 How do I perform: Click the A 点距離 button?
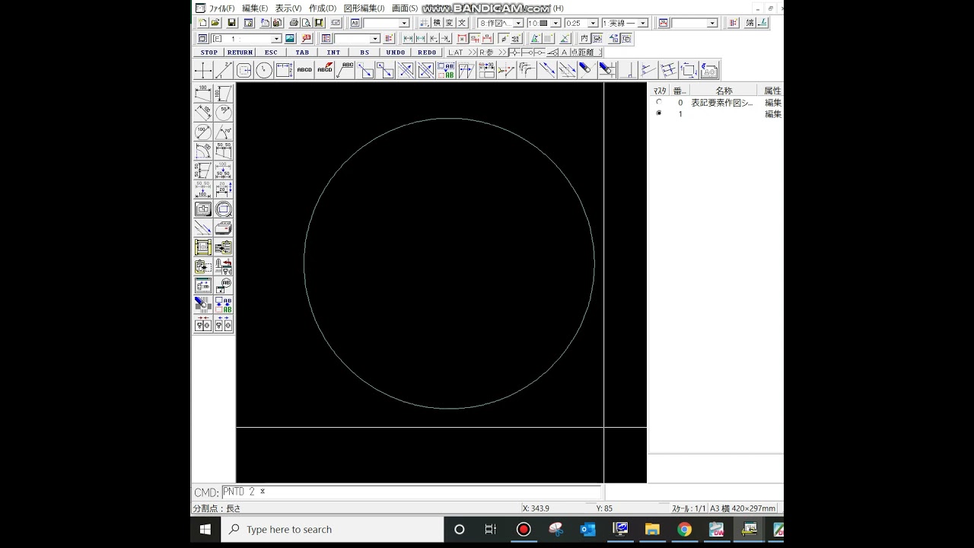pos(581,53)
